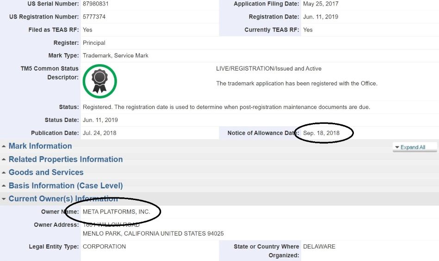439x261 pixels.
Task: Click the Mark Type value Trademark, Service Mark
Action: pyautogui.click(x=116, y=55)
